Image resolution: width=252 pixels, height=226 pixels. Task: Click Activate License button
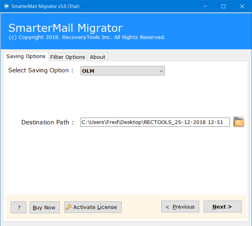tap(93, 207)
